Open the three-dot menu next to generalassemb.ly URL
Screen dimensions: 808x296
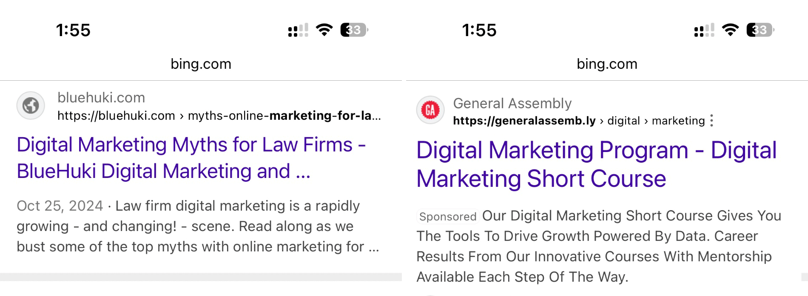tap(711, 121)
